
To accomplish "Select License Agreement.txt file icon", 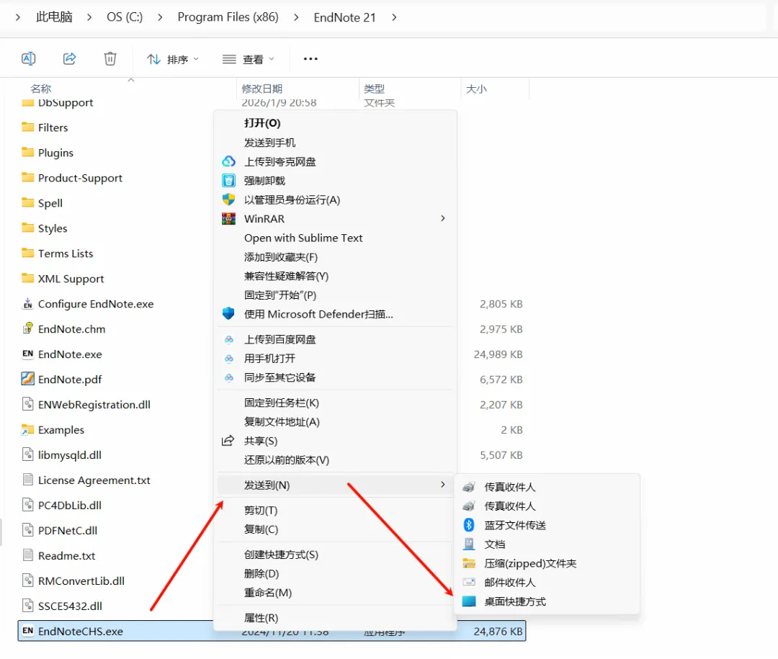I will tap(28, 480).
